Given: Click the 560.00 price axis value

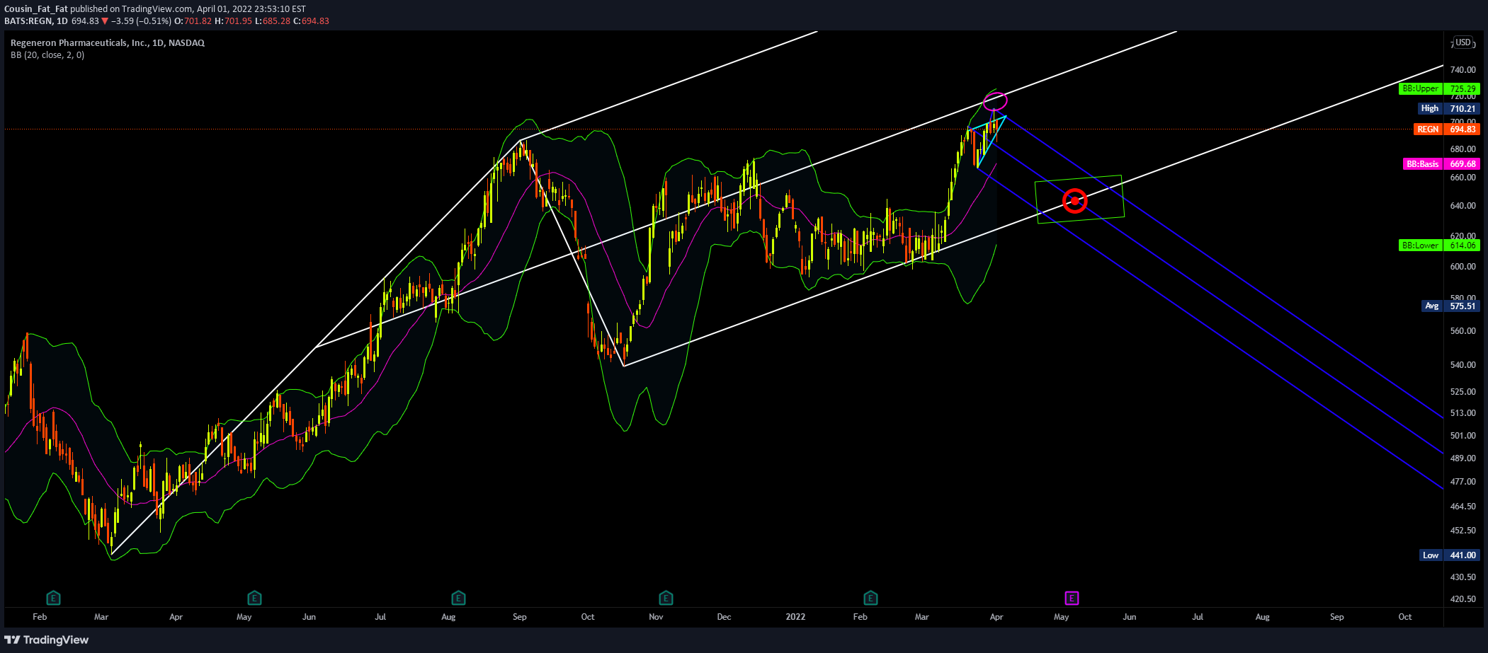Looking at the screenshot, I should [x=1463, y=331].
